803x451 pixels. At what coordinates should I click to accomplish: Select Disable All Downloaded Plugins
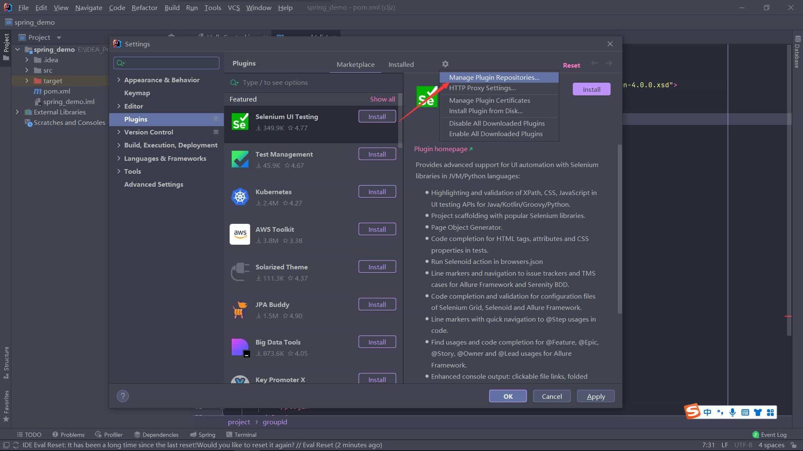click(x=499, y=123)
